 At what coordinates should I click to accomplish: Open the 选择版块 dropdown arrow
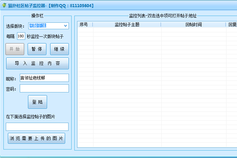tap(65, 26)
